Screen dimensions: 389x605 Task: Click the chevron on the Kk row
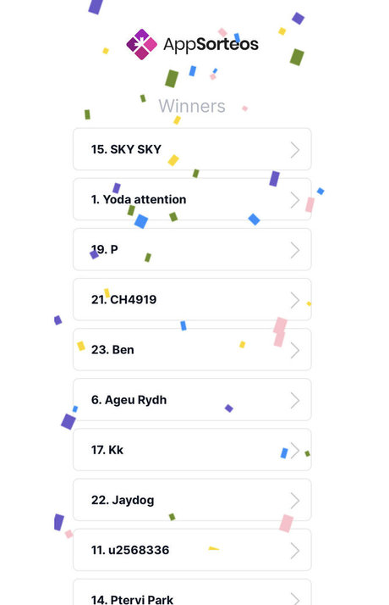point(295,450)
